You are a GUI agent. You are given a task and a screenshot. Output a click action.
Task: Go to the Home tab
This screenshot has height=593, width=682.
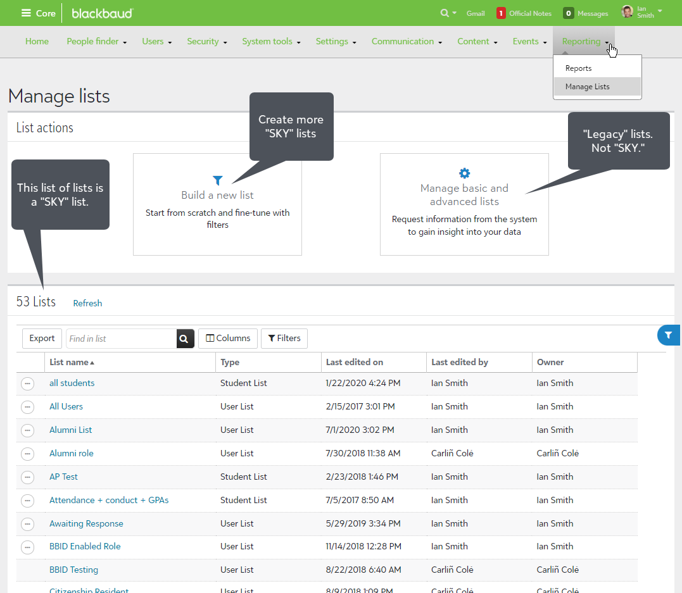tap(37, 41)
